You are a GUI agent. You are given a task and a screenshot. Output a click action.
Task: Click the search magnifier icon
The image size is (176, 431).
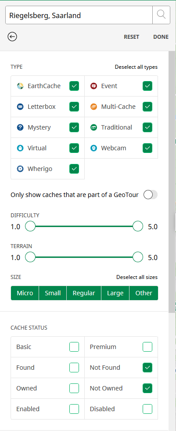[x=162, y=15]
